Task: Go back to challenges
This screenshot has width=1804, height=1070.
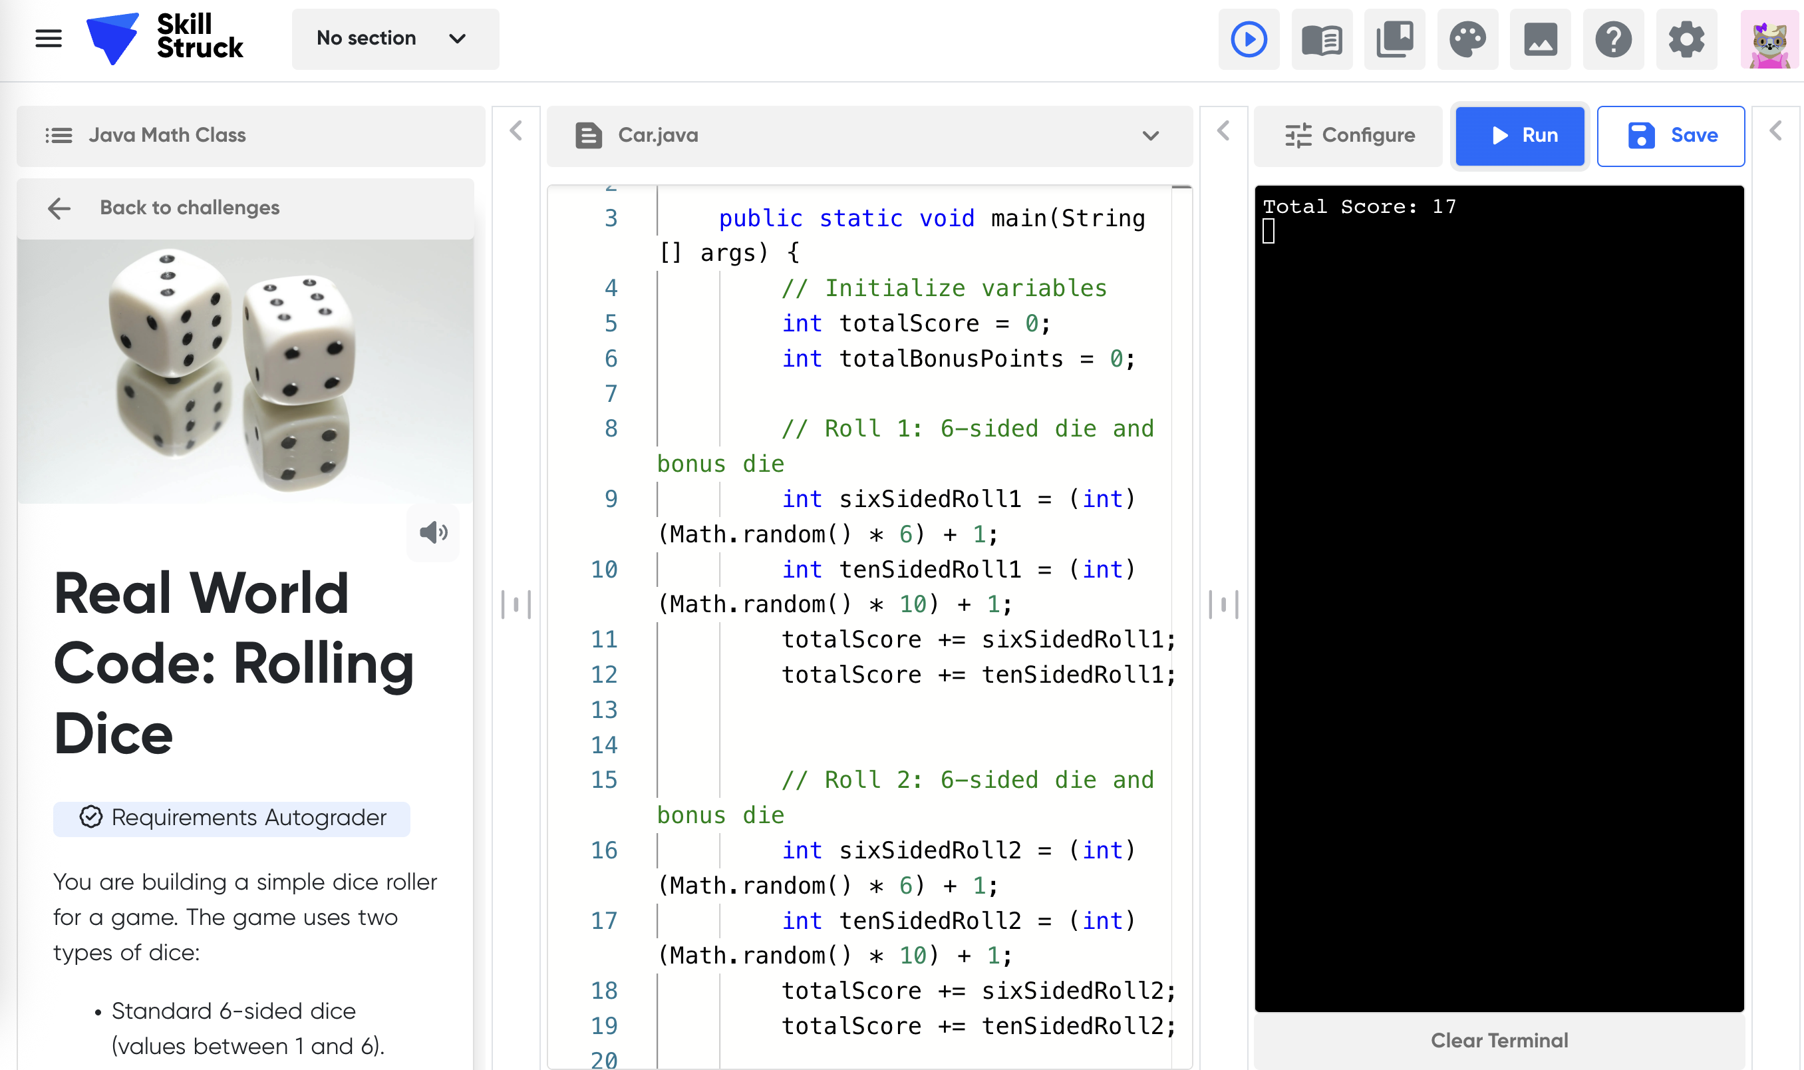Action: point(245,208)
